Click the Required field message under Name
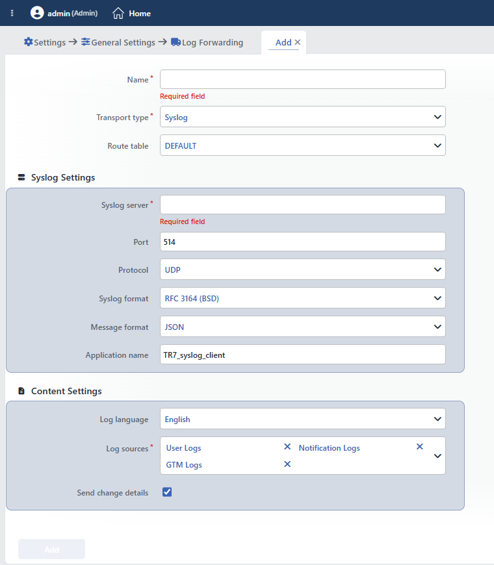Viewport: 494px width, 565px height. (x=183, y=96)
